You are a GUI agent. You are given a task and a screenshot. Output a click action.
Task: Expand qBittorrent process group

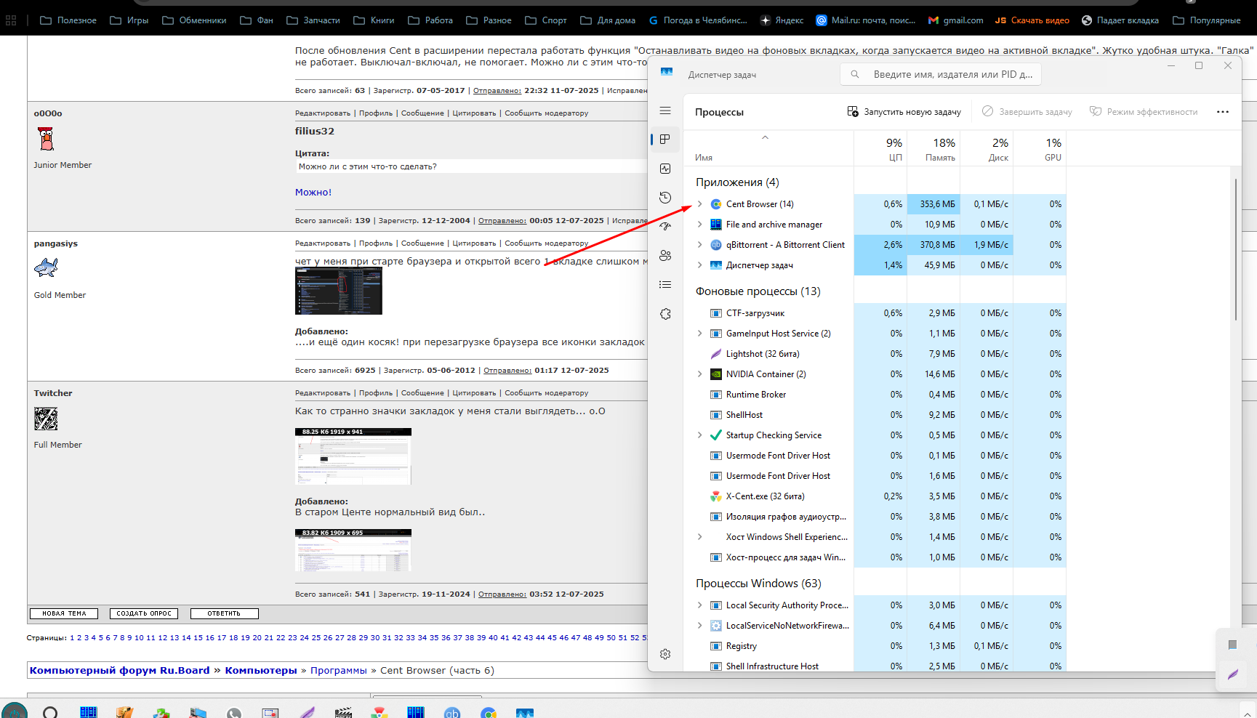(x=700, y=245)
